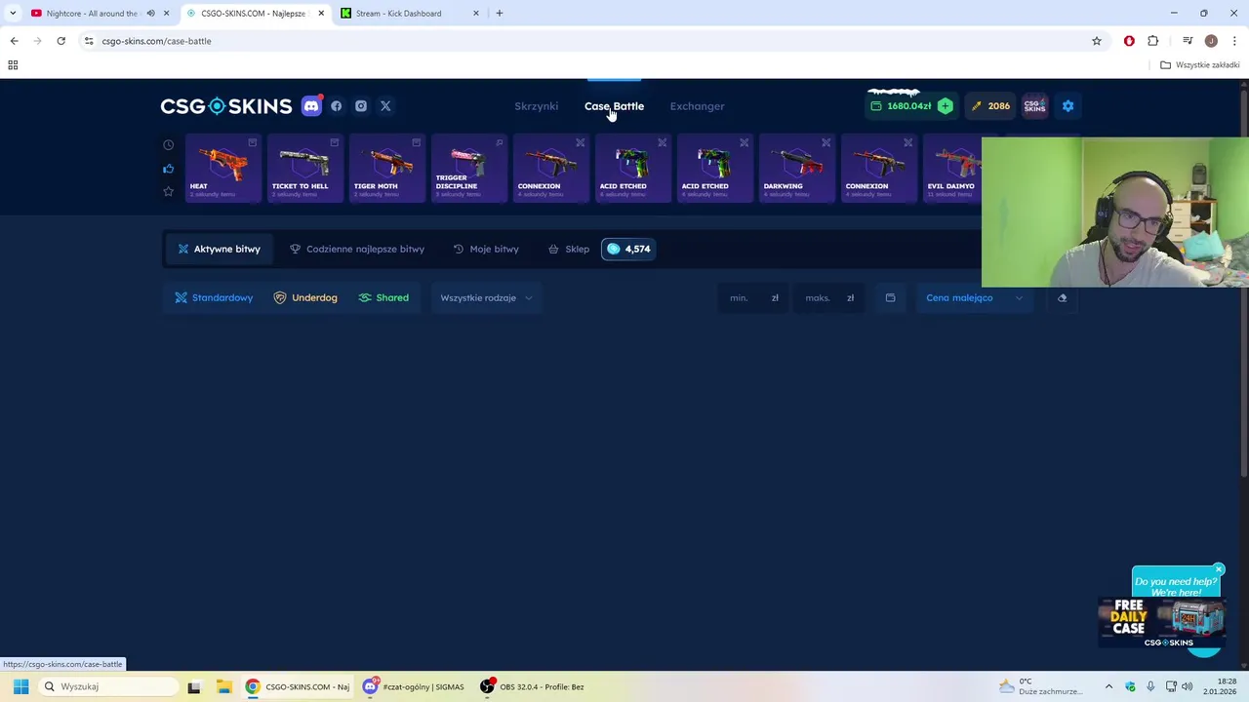
Task: Open Opera-style red extension icon
Action: (1129, 41)
